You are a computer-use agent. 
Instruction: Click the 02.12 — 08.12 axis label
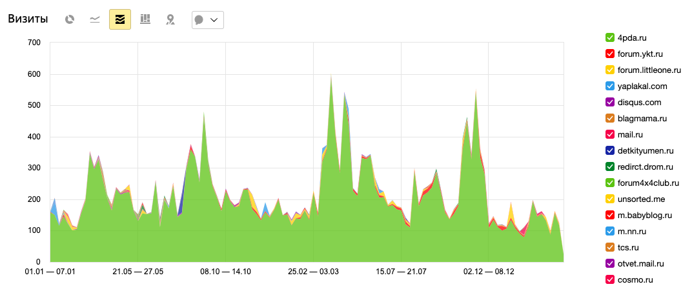tap(489, 272)
